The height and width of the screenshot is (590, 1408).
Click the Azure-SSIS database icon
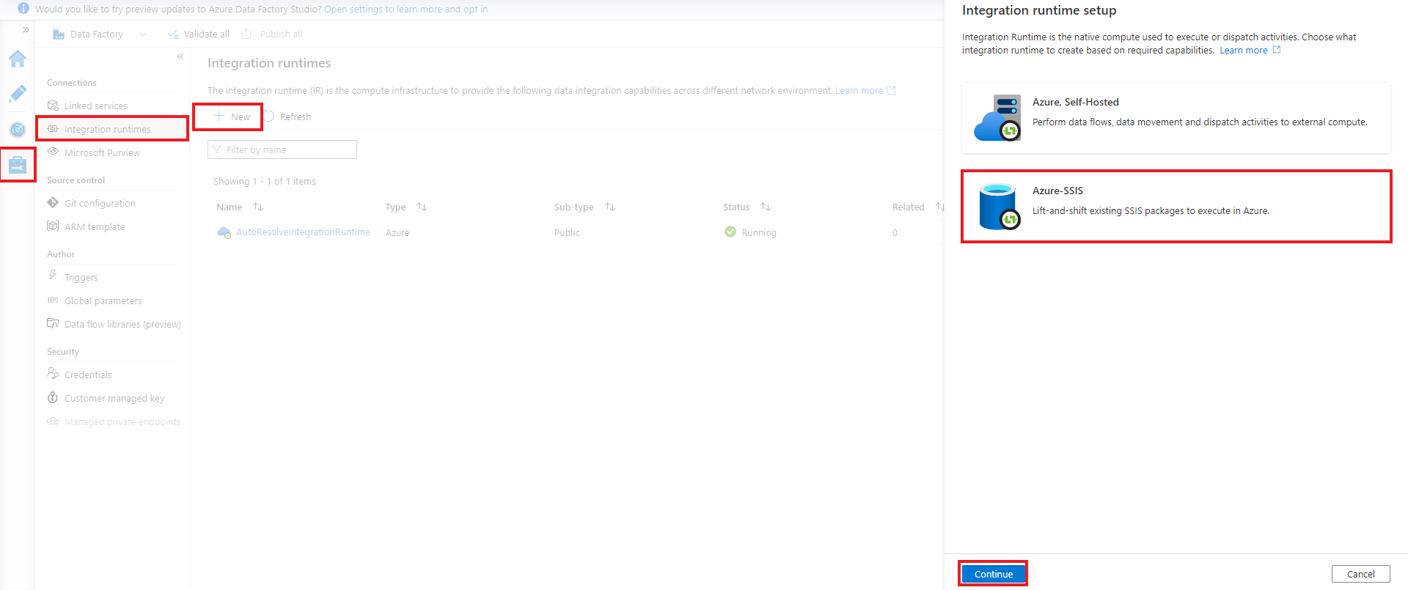coord(999,207)
